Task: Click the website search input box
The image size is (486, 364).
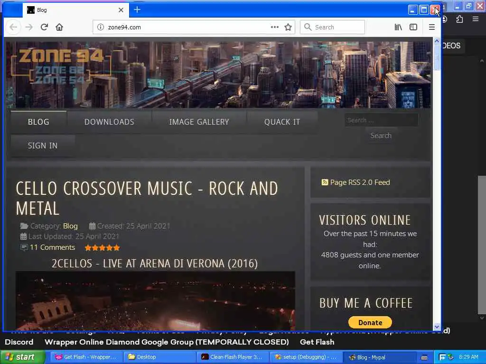Action: [381, 120]
